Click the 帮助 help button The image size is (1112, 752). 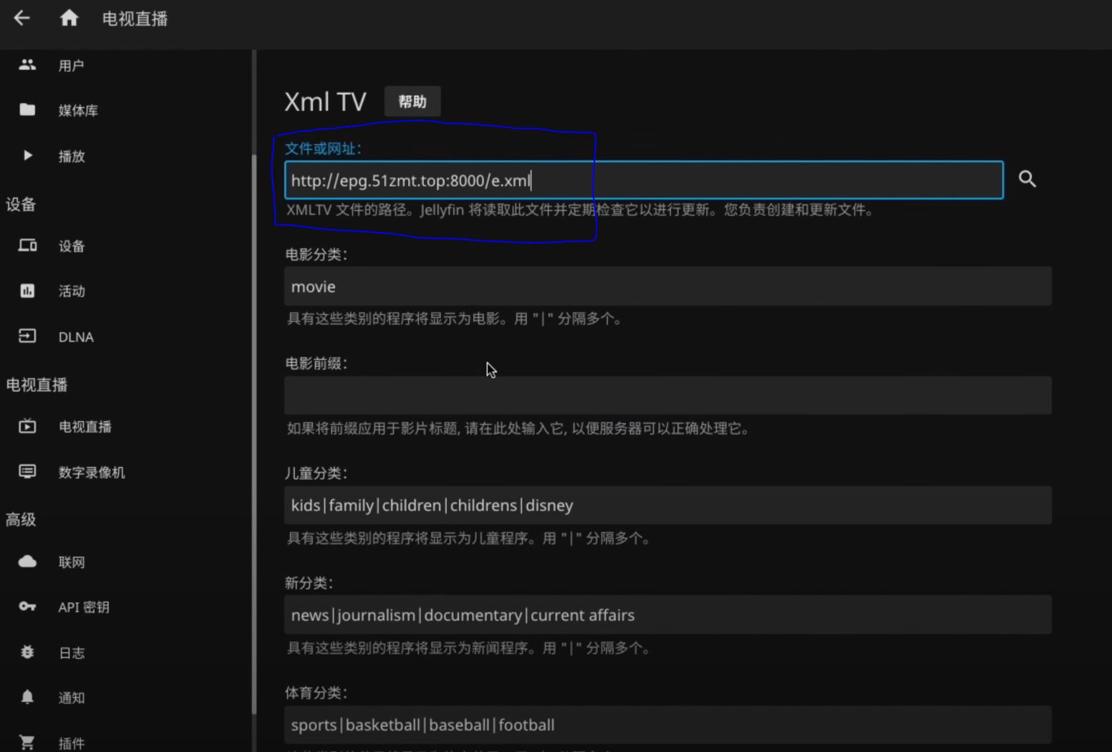[x=412, y=102]
